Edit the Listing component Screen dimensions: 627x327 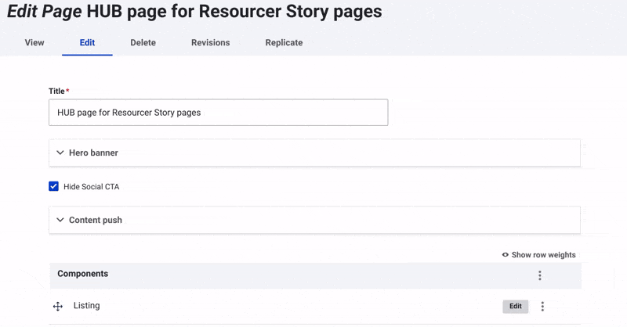click(516, 306)
